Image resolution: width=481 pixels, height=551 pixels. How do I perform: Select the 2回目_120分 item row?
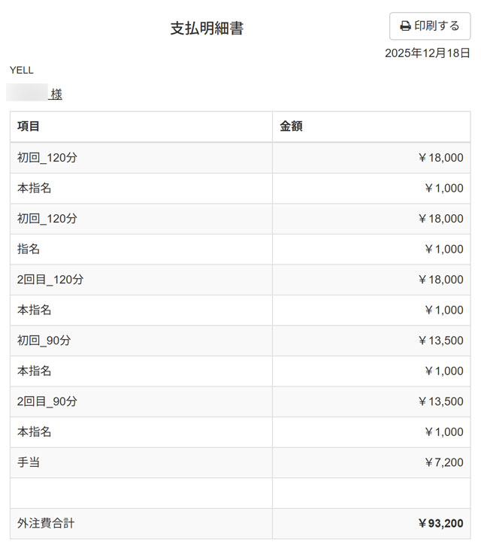click(50, 280)
